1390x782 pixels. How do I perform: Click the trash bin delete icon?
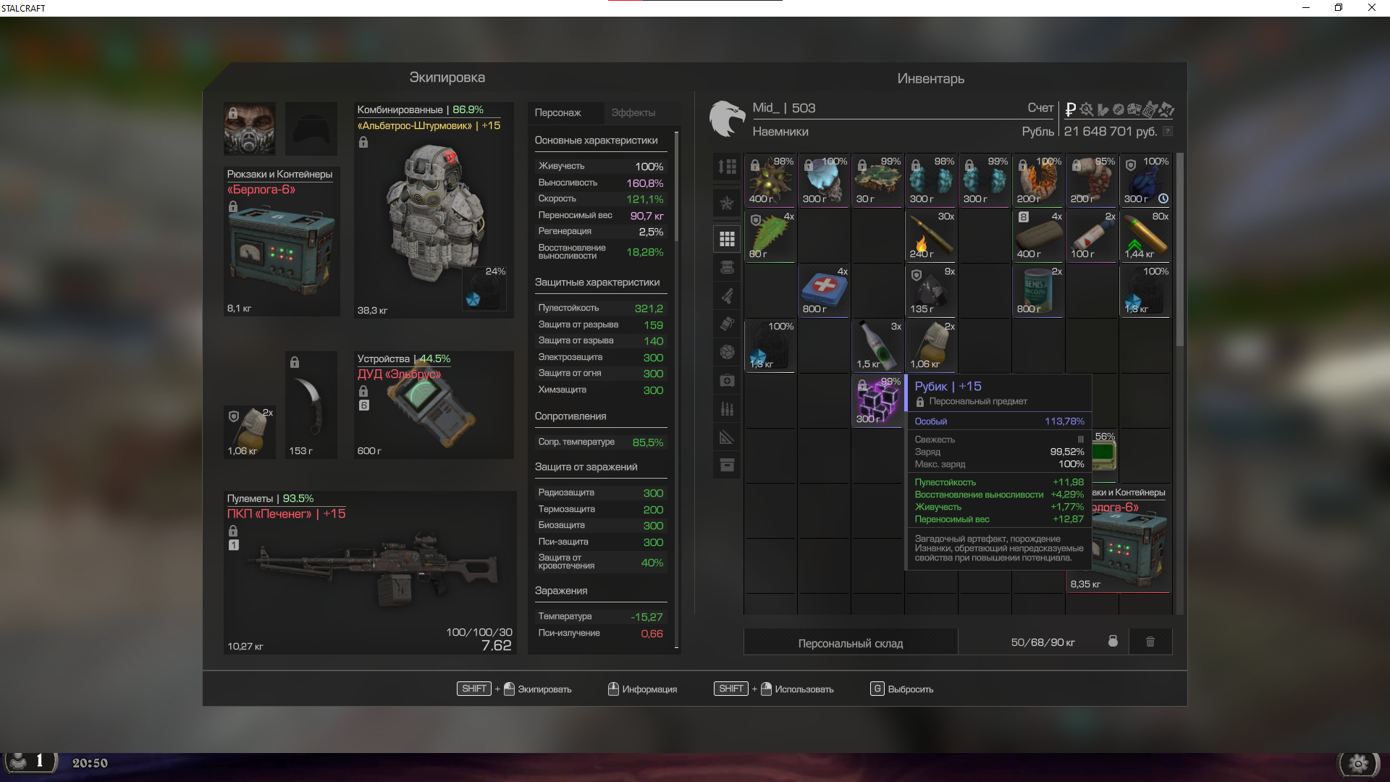click(1150, 642)
